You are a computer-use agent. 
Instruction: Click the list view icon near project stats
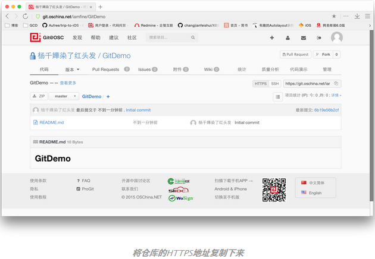pos(277,96)
